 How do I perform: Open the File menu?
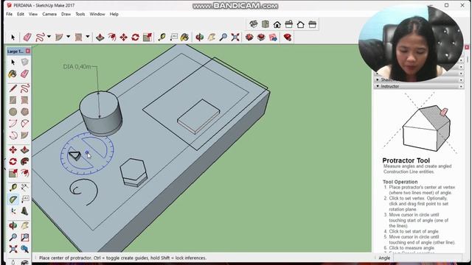click(10, 14)
